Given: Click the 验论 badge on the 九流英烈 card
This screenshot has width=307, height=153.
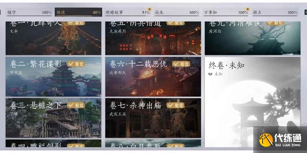Looking at the screenshot, I should coord(176,23).
